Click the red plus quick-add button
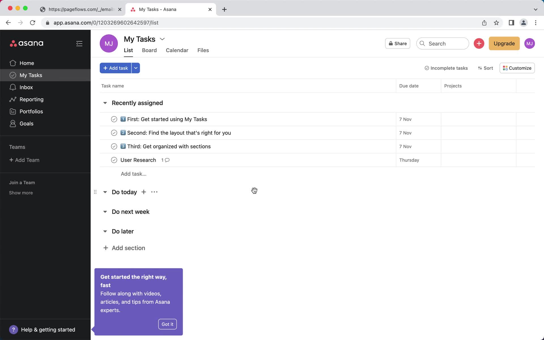The height and width of the screenshot is (340, 544). coord(479,43)
